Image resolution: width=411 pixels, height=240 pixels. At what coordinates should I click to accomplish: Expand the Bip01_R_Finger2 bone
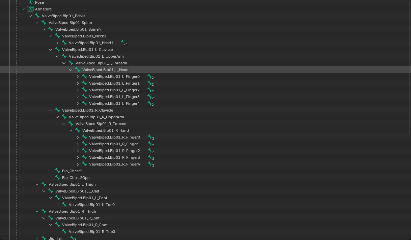point(78,151)
